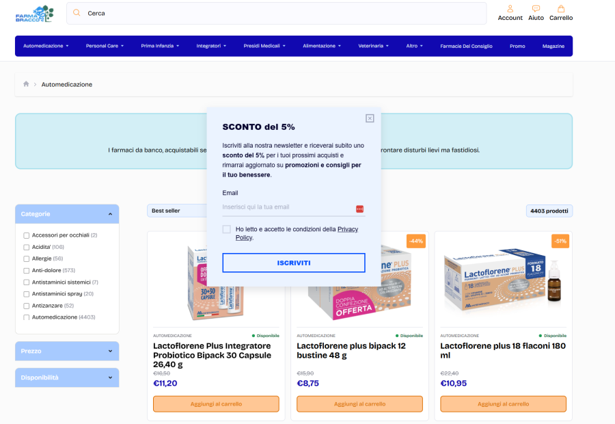Click the €11,20 price
Viewport: 615px width, 424px height.
click(165, 383)
